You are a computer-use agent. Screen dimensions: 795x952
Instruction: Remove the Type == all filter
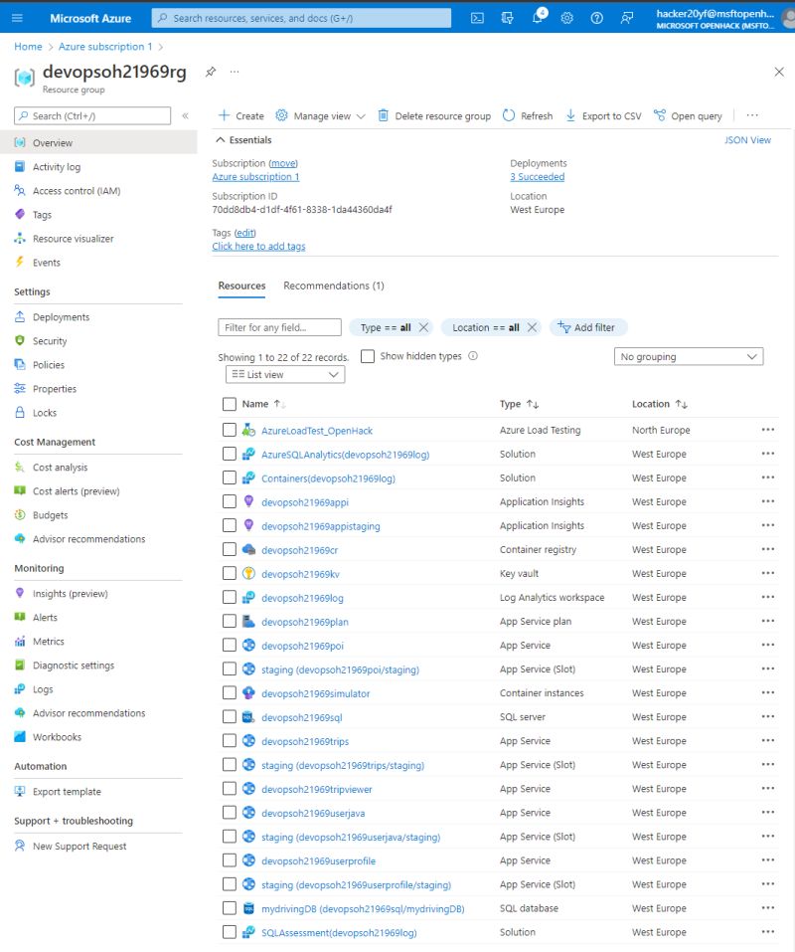pyautogui.click(x=424, y=327)
